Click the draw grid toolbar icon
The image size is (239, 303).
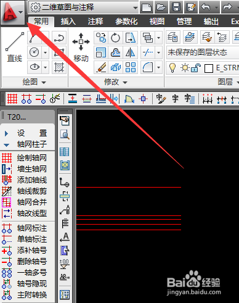[12, 99]
